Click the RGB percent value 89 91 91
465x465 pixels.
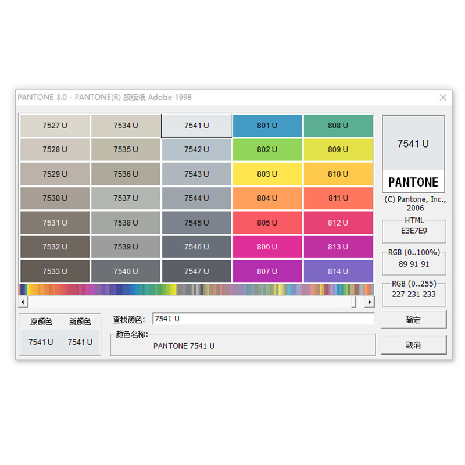point(414,264)
